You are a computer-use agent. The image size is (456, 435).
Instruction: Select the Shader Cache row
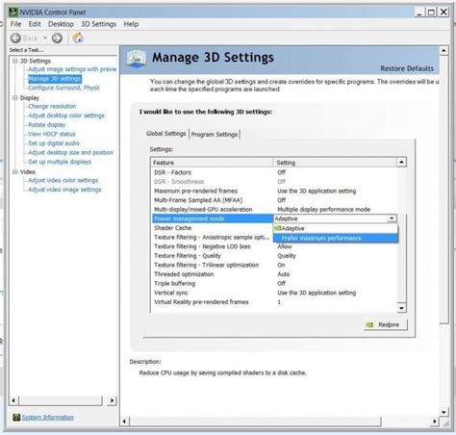point(212,228)
